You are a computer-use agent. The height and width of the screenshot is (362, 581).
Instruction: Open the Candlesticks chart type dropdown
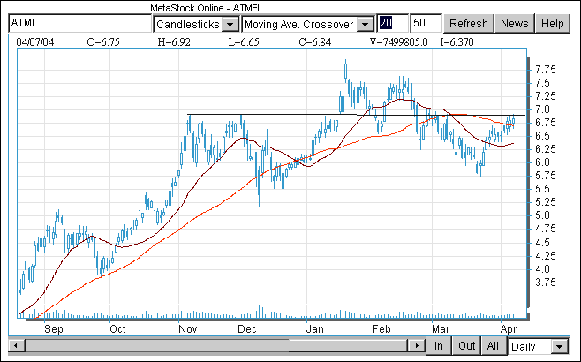229,24
